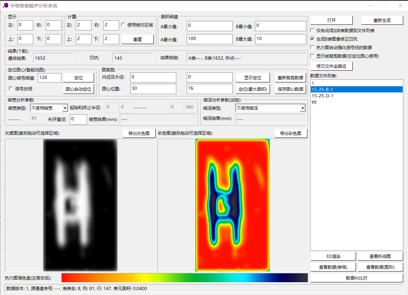Click the 定位 button

click(78, 78)
